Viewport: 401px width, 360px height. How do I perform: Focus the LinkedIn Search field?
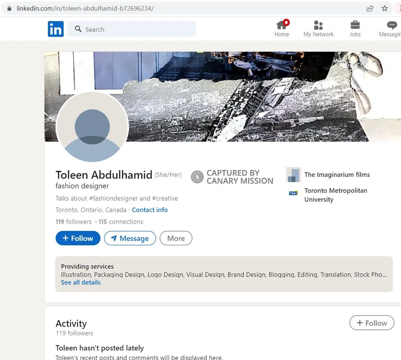[131, 29]
